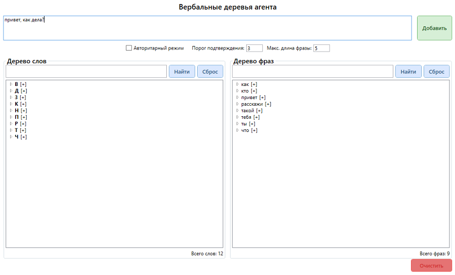Viewport: 455px width, 275px height.
Task: Click the Порог подтверждения input field
Action: (x=254, y=48)
